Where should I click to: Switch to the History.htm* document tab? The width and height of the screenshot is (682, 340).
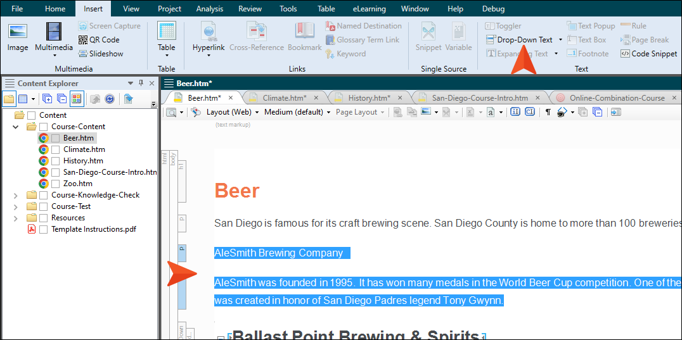point(370,98)
